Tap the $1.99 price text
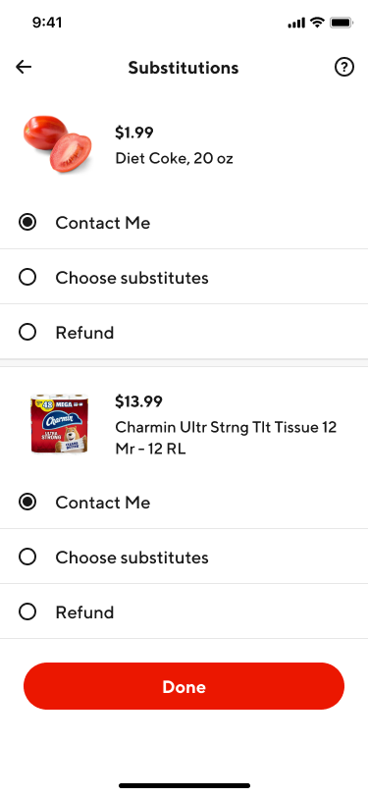Image resolution: width=368 pixels, height=797 pixels. [x=134, y=133]
